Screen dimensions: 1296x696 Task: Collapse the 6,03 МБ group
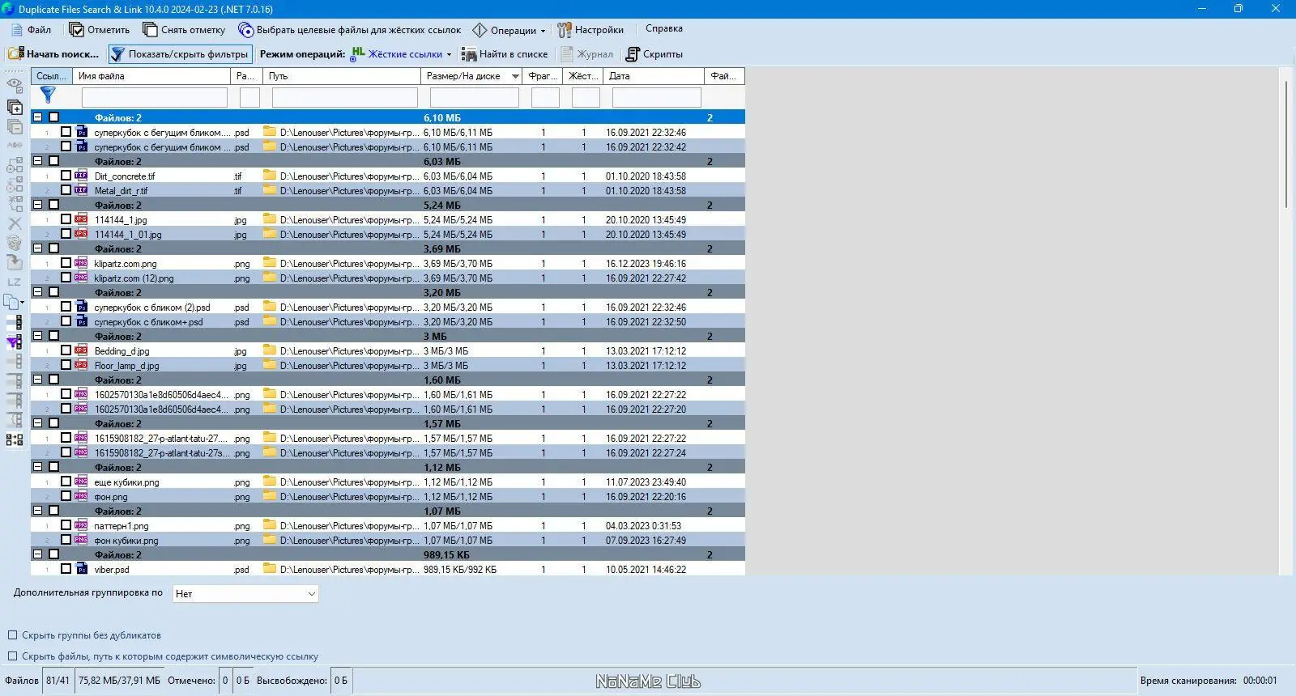[37, 161]
